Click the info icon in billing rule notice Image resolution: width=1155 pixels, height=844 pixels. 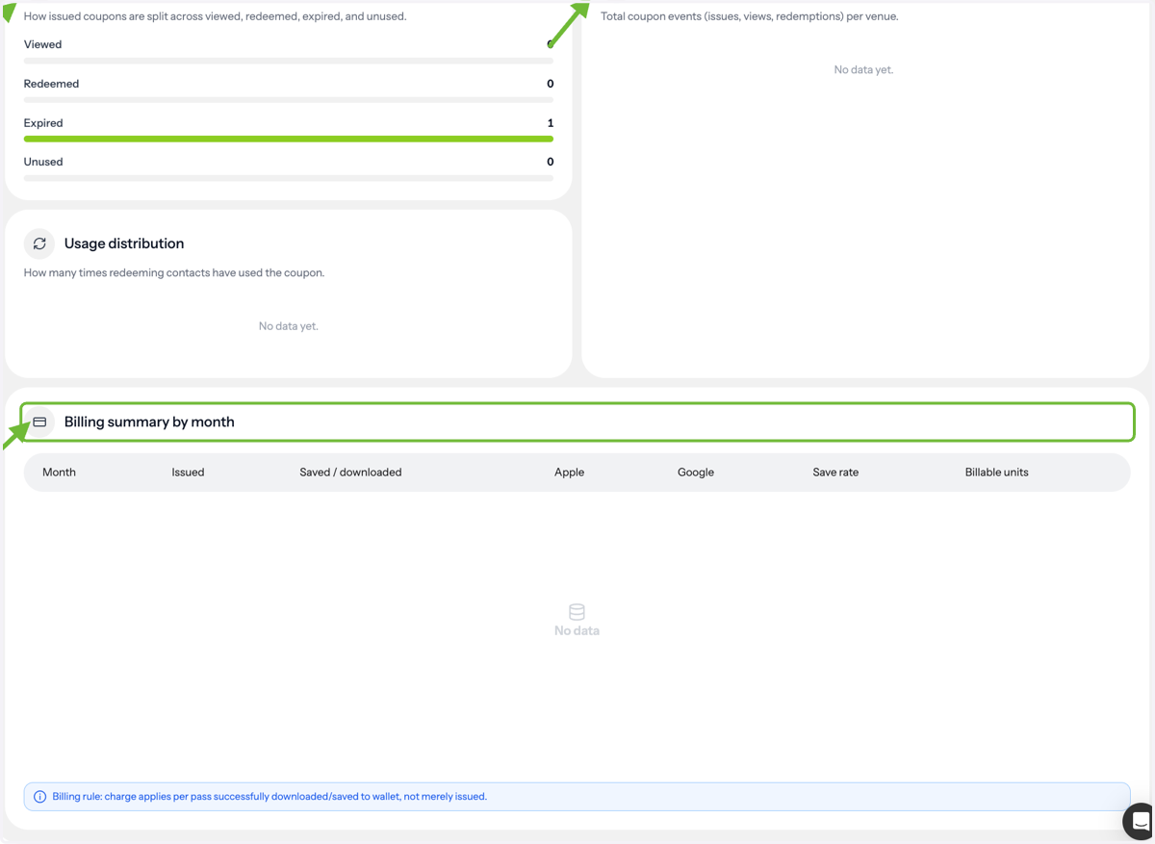pos(39,797)
